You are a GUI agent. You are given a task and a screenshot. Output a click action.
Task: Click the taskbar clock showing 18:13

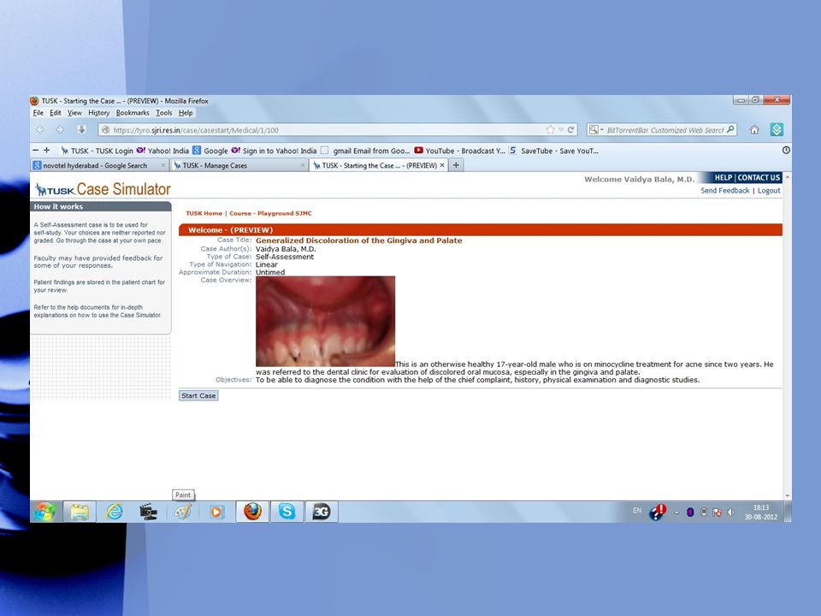(x=761, y=512)
